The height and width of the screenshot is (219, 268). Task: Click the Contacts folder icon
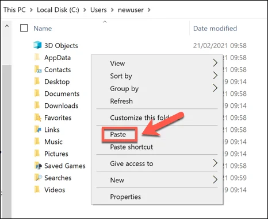tap(38, 69)
